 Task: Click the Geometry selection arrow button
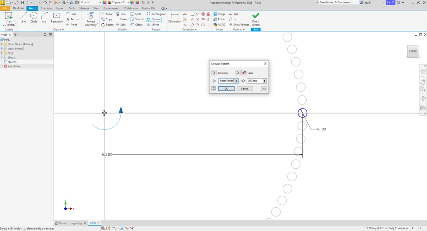(x=214, y=73)
